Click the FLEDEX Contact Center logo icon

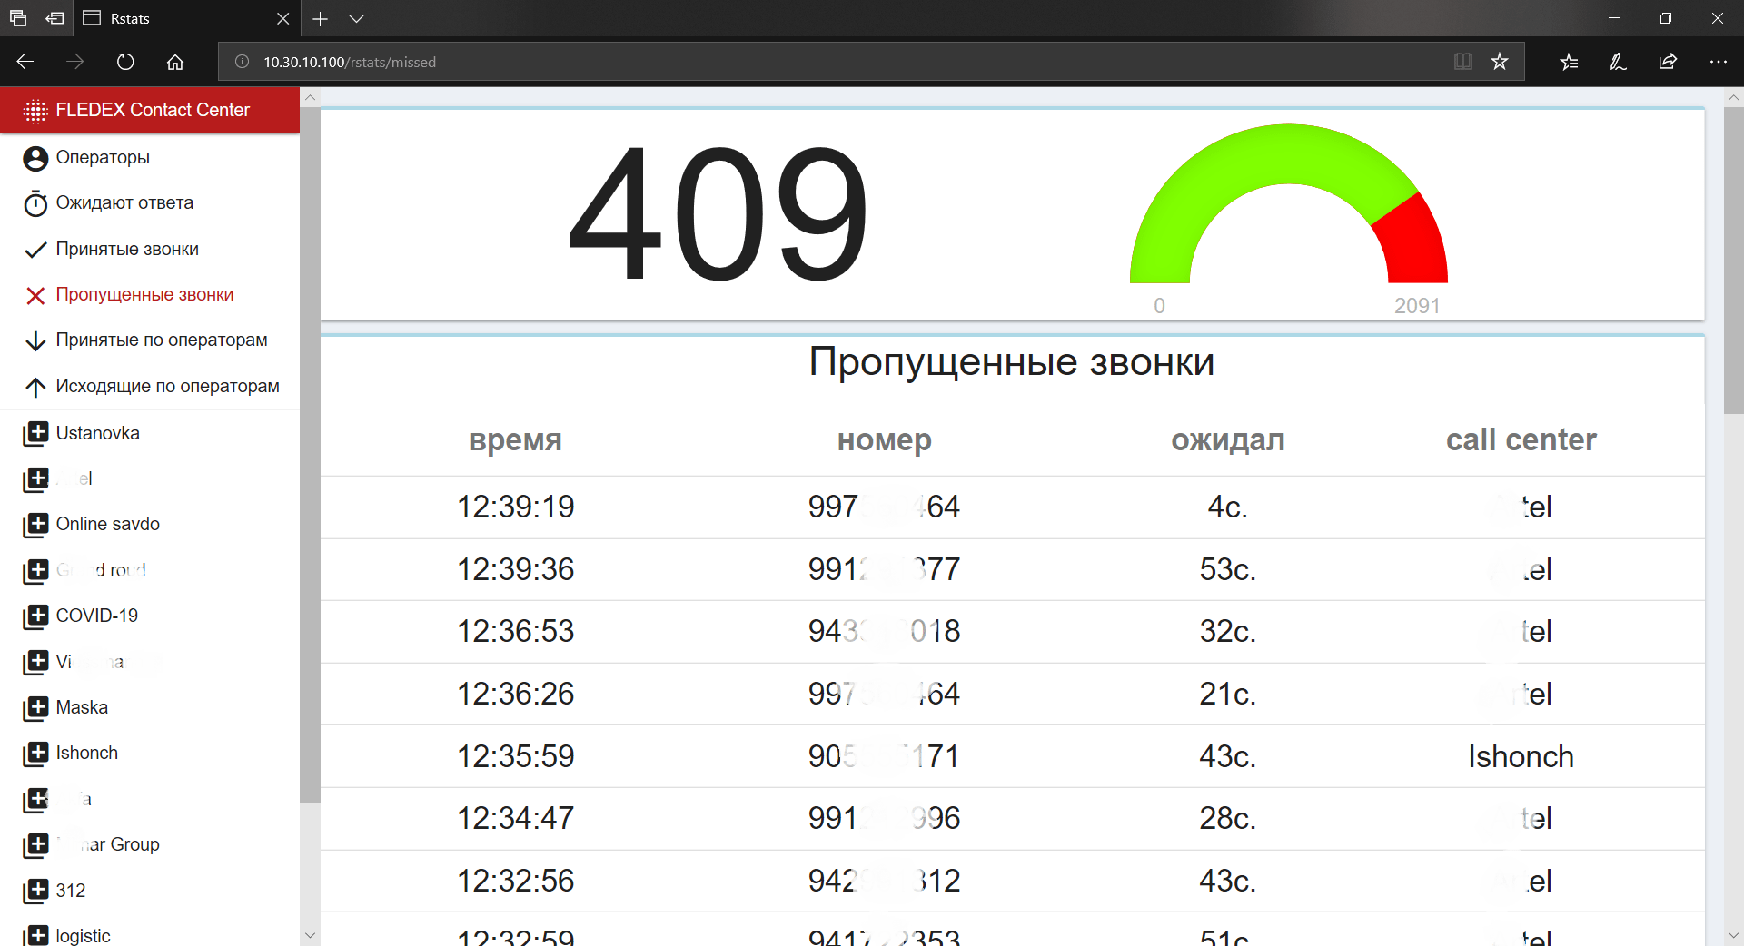pyautogui.click(x=35, y=111)
